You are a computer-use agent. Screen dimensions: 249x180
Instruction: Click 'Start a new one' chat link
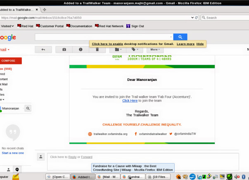[x=13, y=153]
